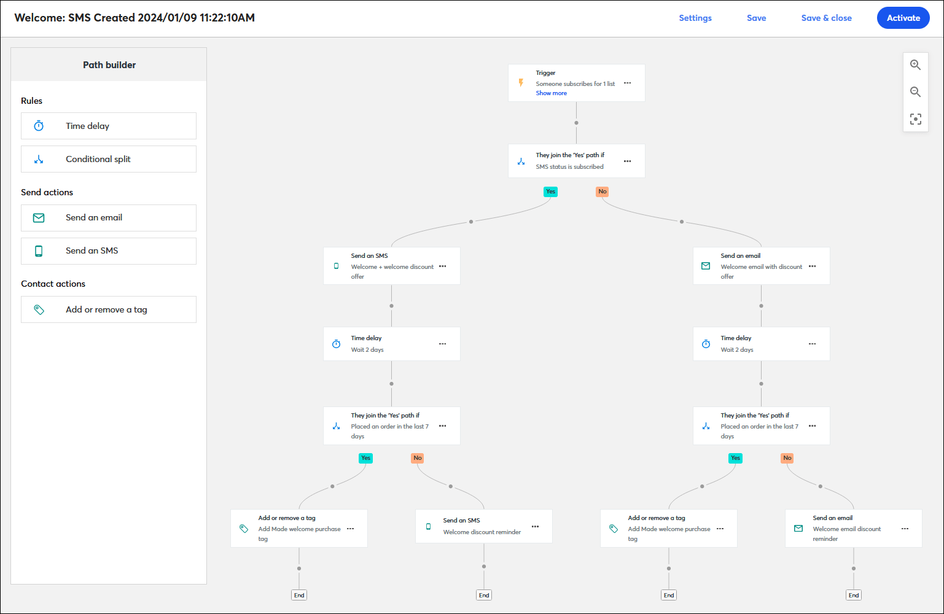Screen dimensions: 944x614
Task: Select the Time delay stopwatch icon in Path builder
Action: click(39, 126)
